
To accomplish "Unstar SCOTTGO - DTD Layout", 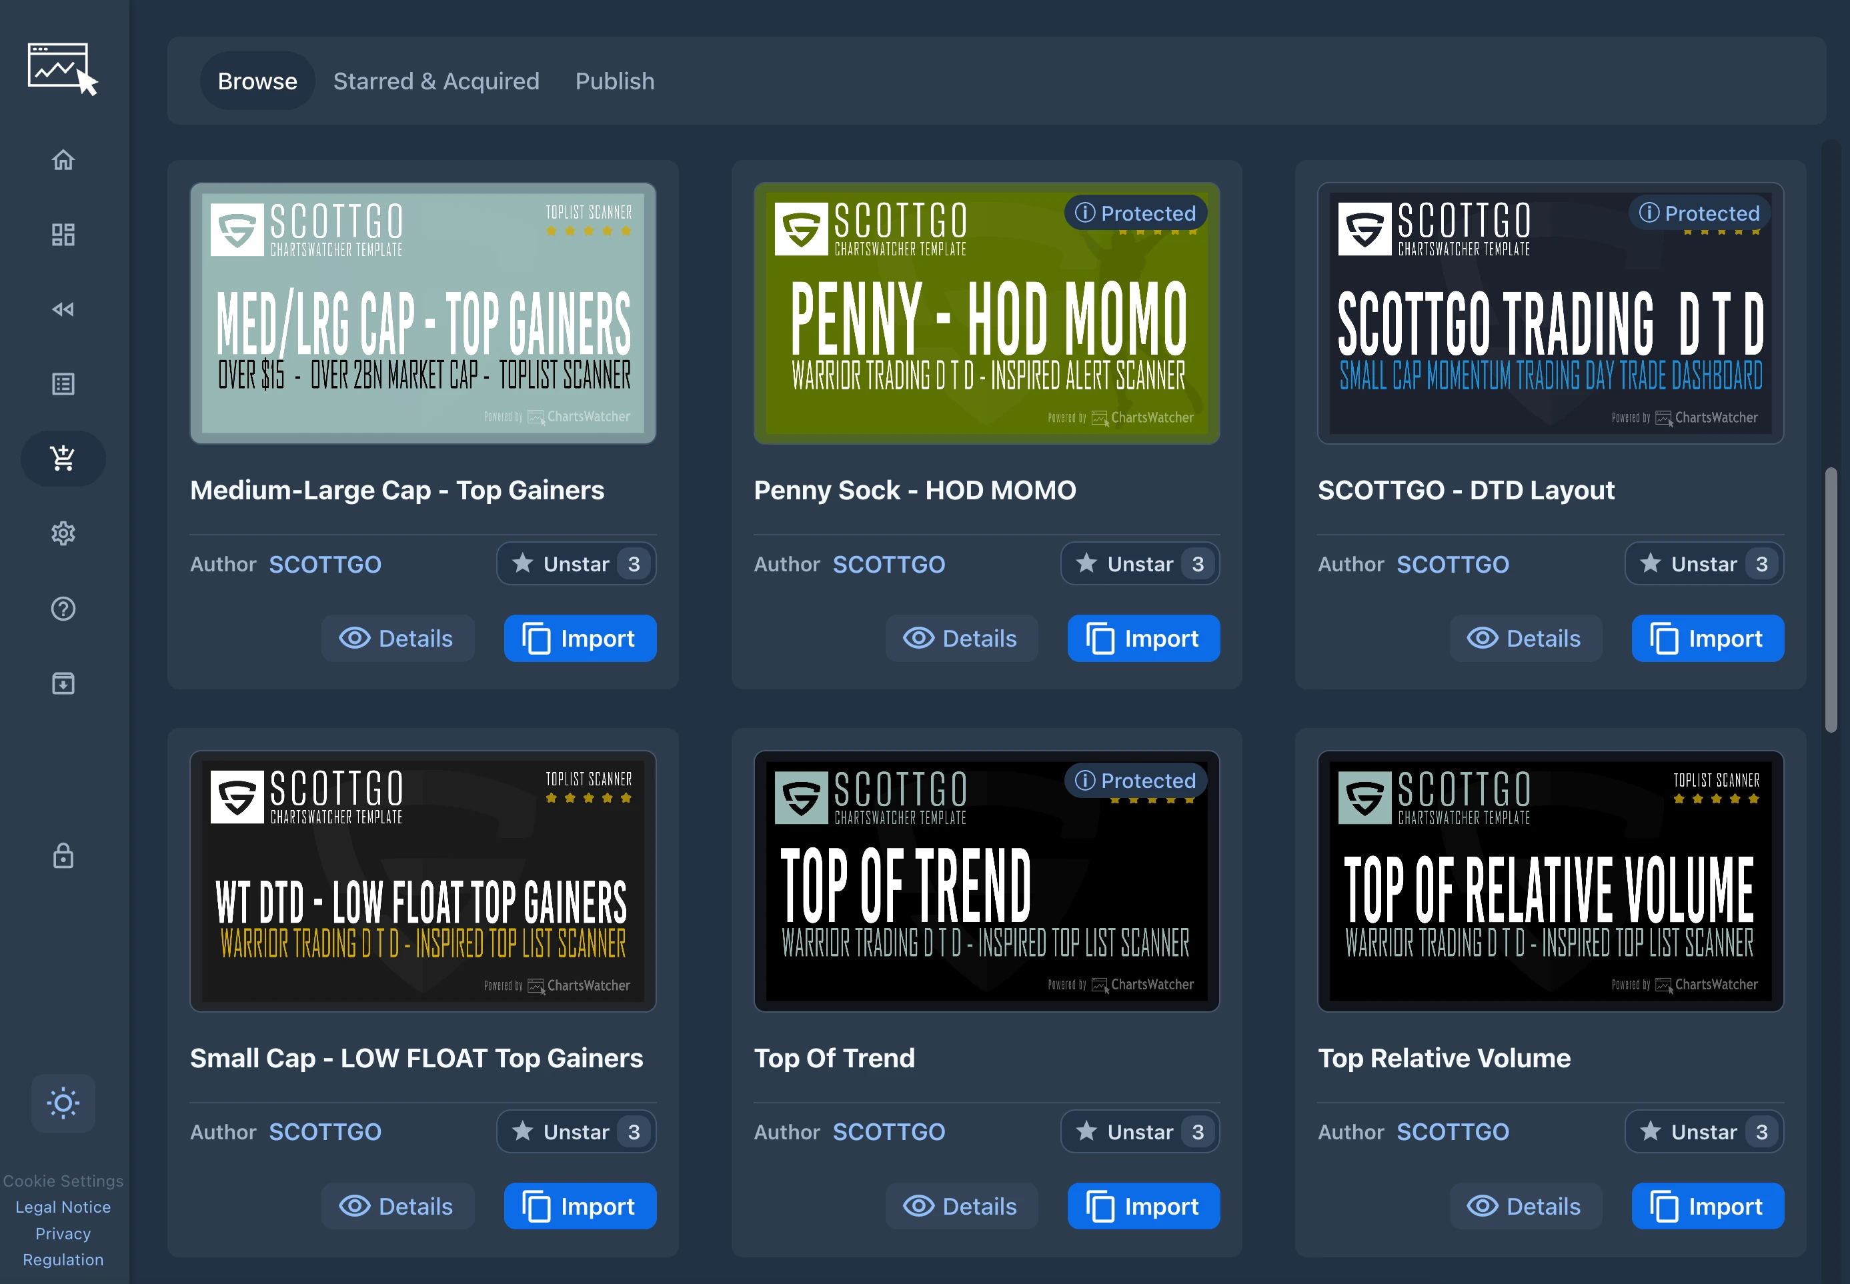I will pos(1705,564).
